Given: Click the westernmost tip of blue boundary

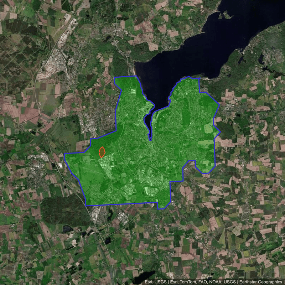Looking at the screenshot, I should pyautogui.click(x=64, y=154).
